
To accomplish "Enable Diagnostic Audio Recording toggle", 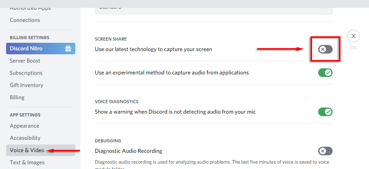I will click(x=325, y=151).
